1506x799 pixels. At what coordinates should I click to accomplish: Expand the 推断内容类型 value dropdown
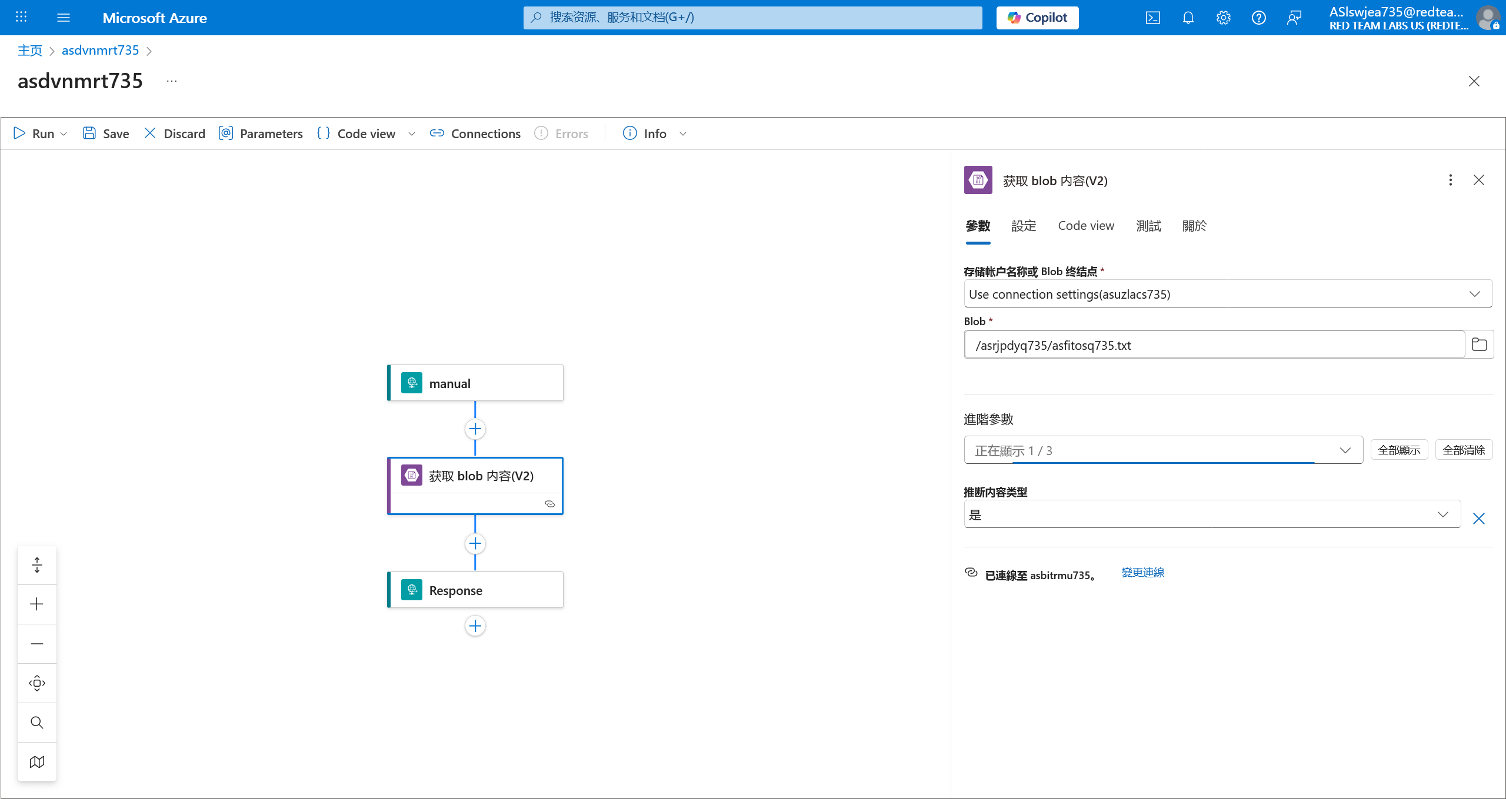point(1442,514)
